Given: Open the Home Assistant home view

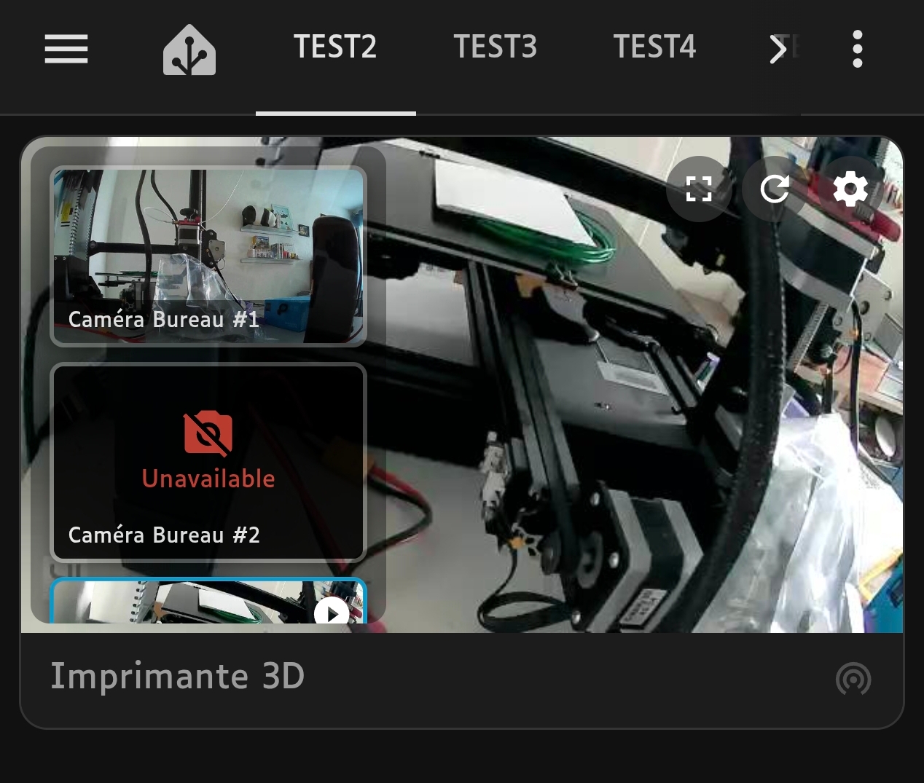Looking at the screenshot, I should point(189,50).
